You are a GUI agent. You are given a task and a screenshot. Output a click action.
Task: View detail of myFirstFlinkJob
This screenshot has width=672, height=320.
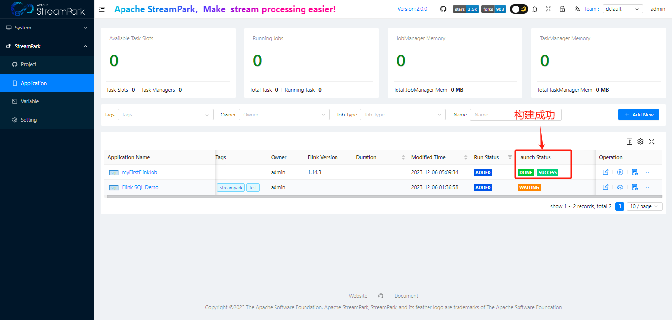pyautogui.click(x=635, y=172)
